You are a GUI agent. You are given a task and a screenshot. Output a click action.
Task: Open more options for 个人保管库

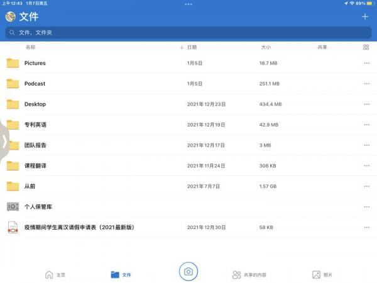tap(367, 207)
